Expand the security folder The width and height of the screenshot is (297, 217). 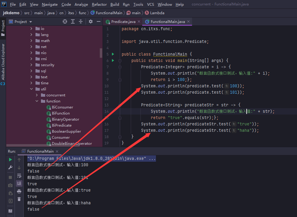pos(32,65)
